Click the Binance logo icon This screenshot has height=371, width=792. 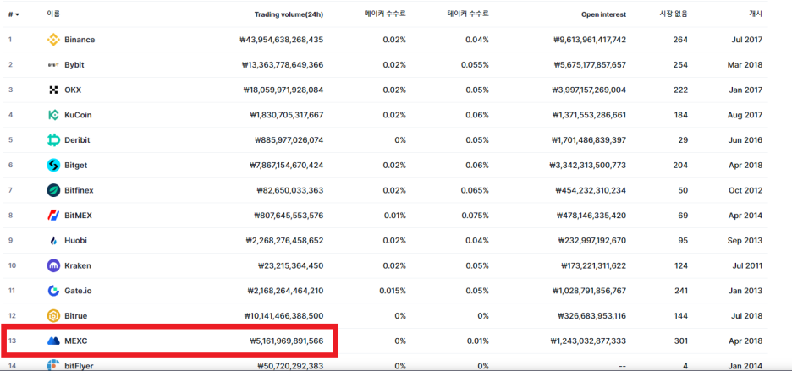[x=53, y=40]
